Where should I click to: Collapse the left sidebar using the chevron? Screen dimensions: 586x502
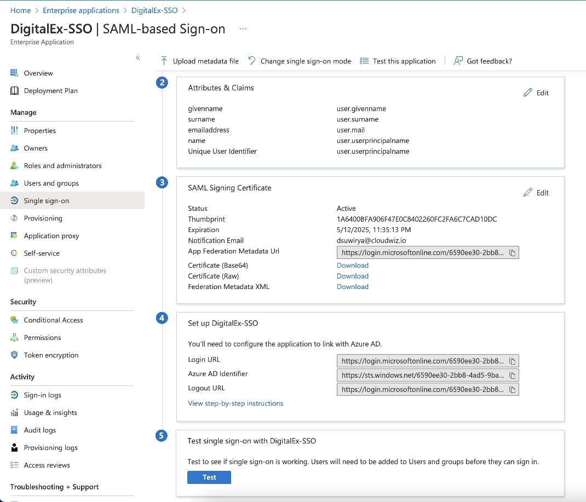(138, 58)
